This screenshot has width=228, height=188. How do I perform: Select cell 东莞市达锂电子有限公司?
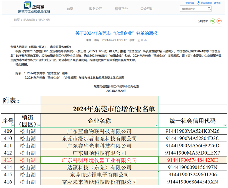100,175
